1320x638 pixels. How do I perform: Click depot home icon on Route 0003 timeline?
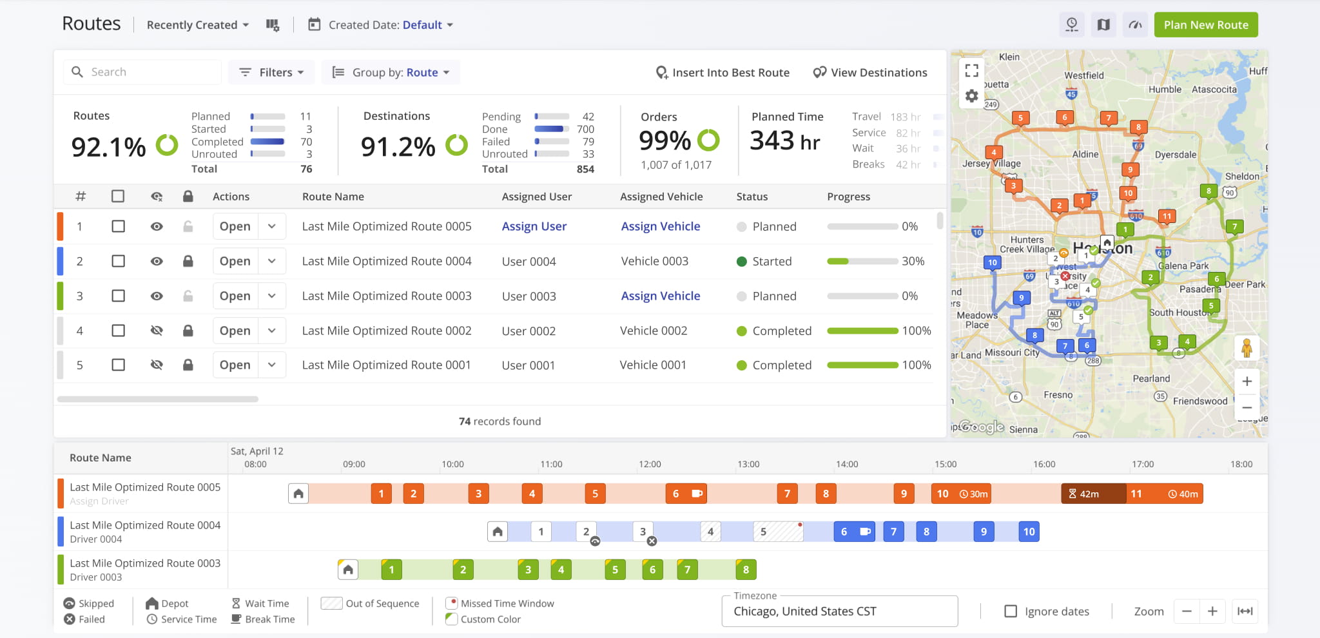click(348, 570)
